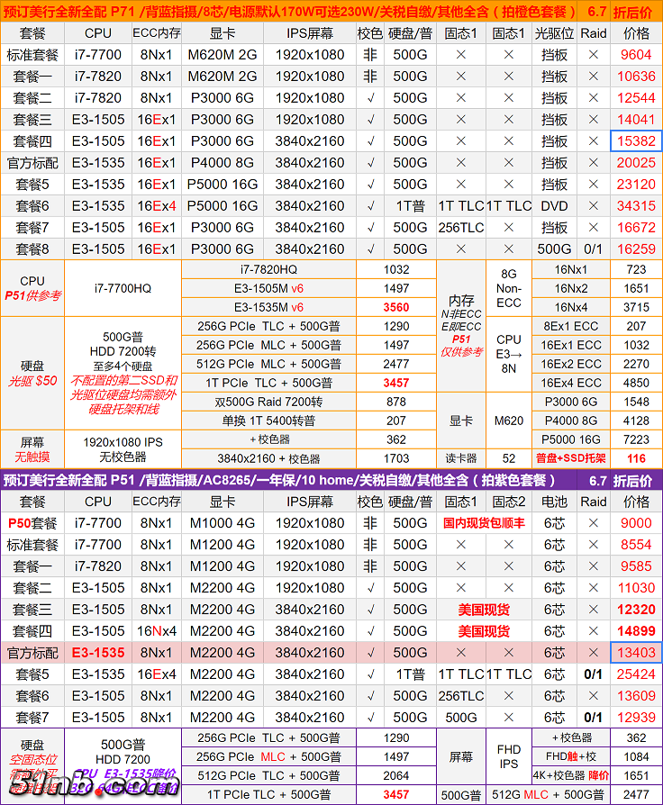
Task: Click the 512G MLC + 500G普 option
Action: [548, 795]
